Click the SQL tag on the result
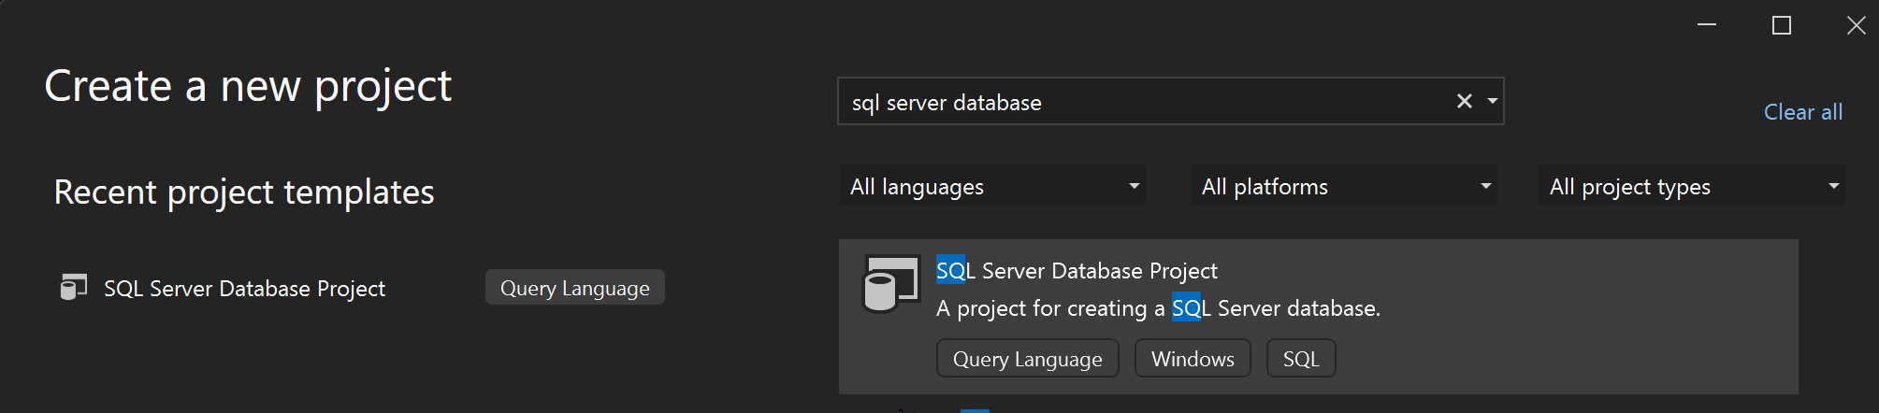Screen dimensions: 1879x413 [x=1300, y=359]
